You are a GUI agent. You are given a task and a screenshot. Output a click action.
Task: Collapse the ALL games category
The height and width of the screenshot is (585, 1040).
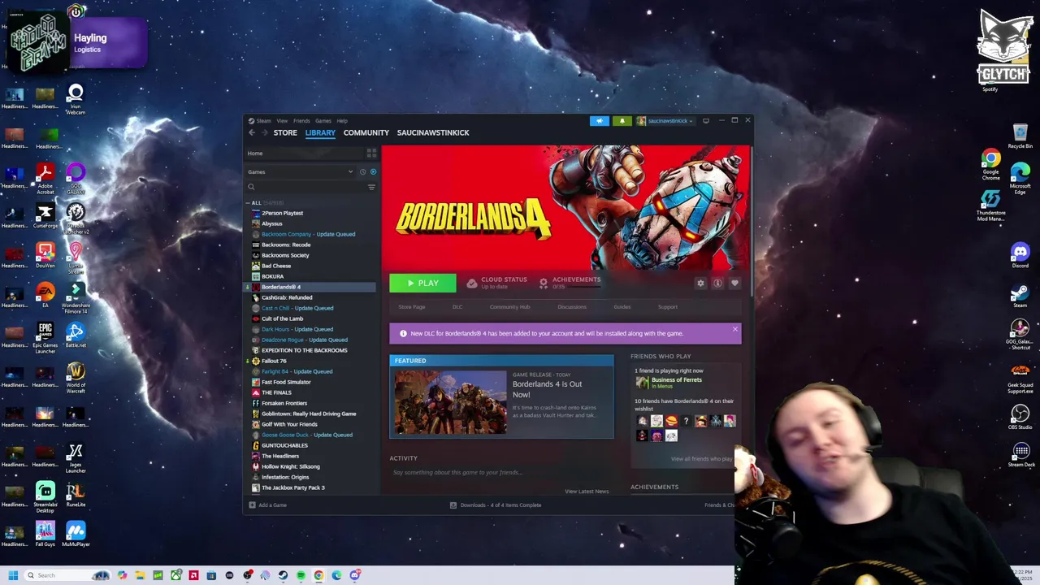coord(248,203)
